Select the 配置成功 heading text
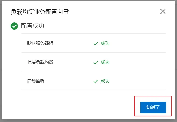177x122 pixels. pyautogui.click(x=32, y=26)
